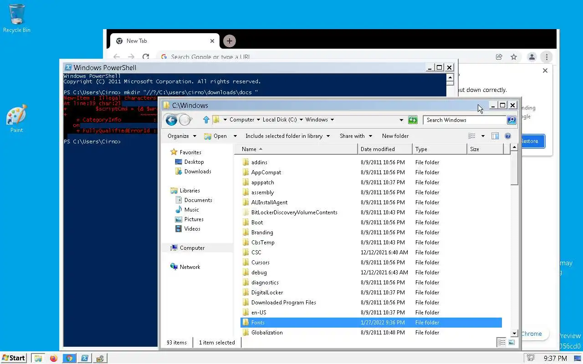
Task: Open Chrome three-dot menu
Action: tap(547, 57)
